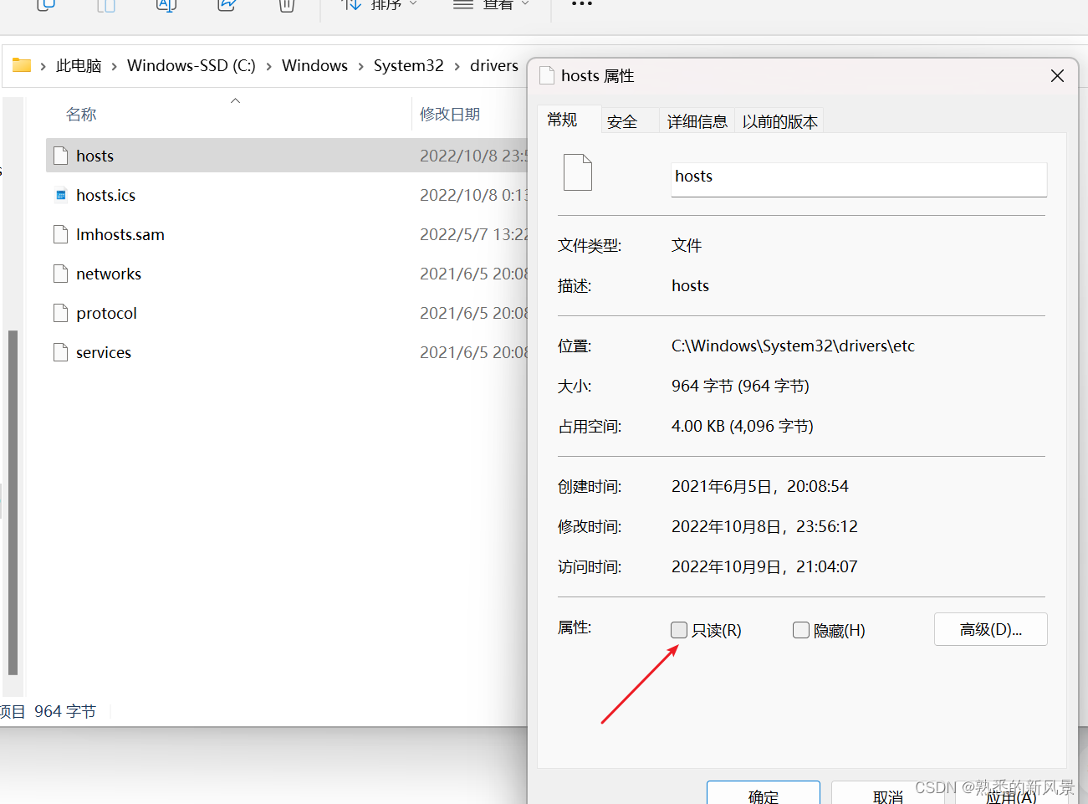Open the Share icon in the toolbar
Screen dimensions: 1088x804
tap(226, 6)
